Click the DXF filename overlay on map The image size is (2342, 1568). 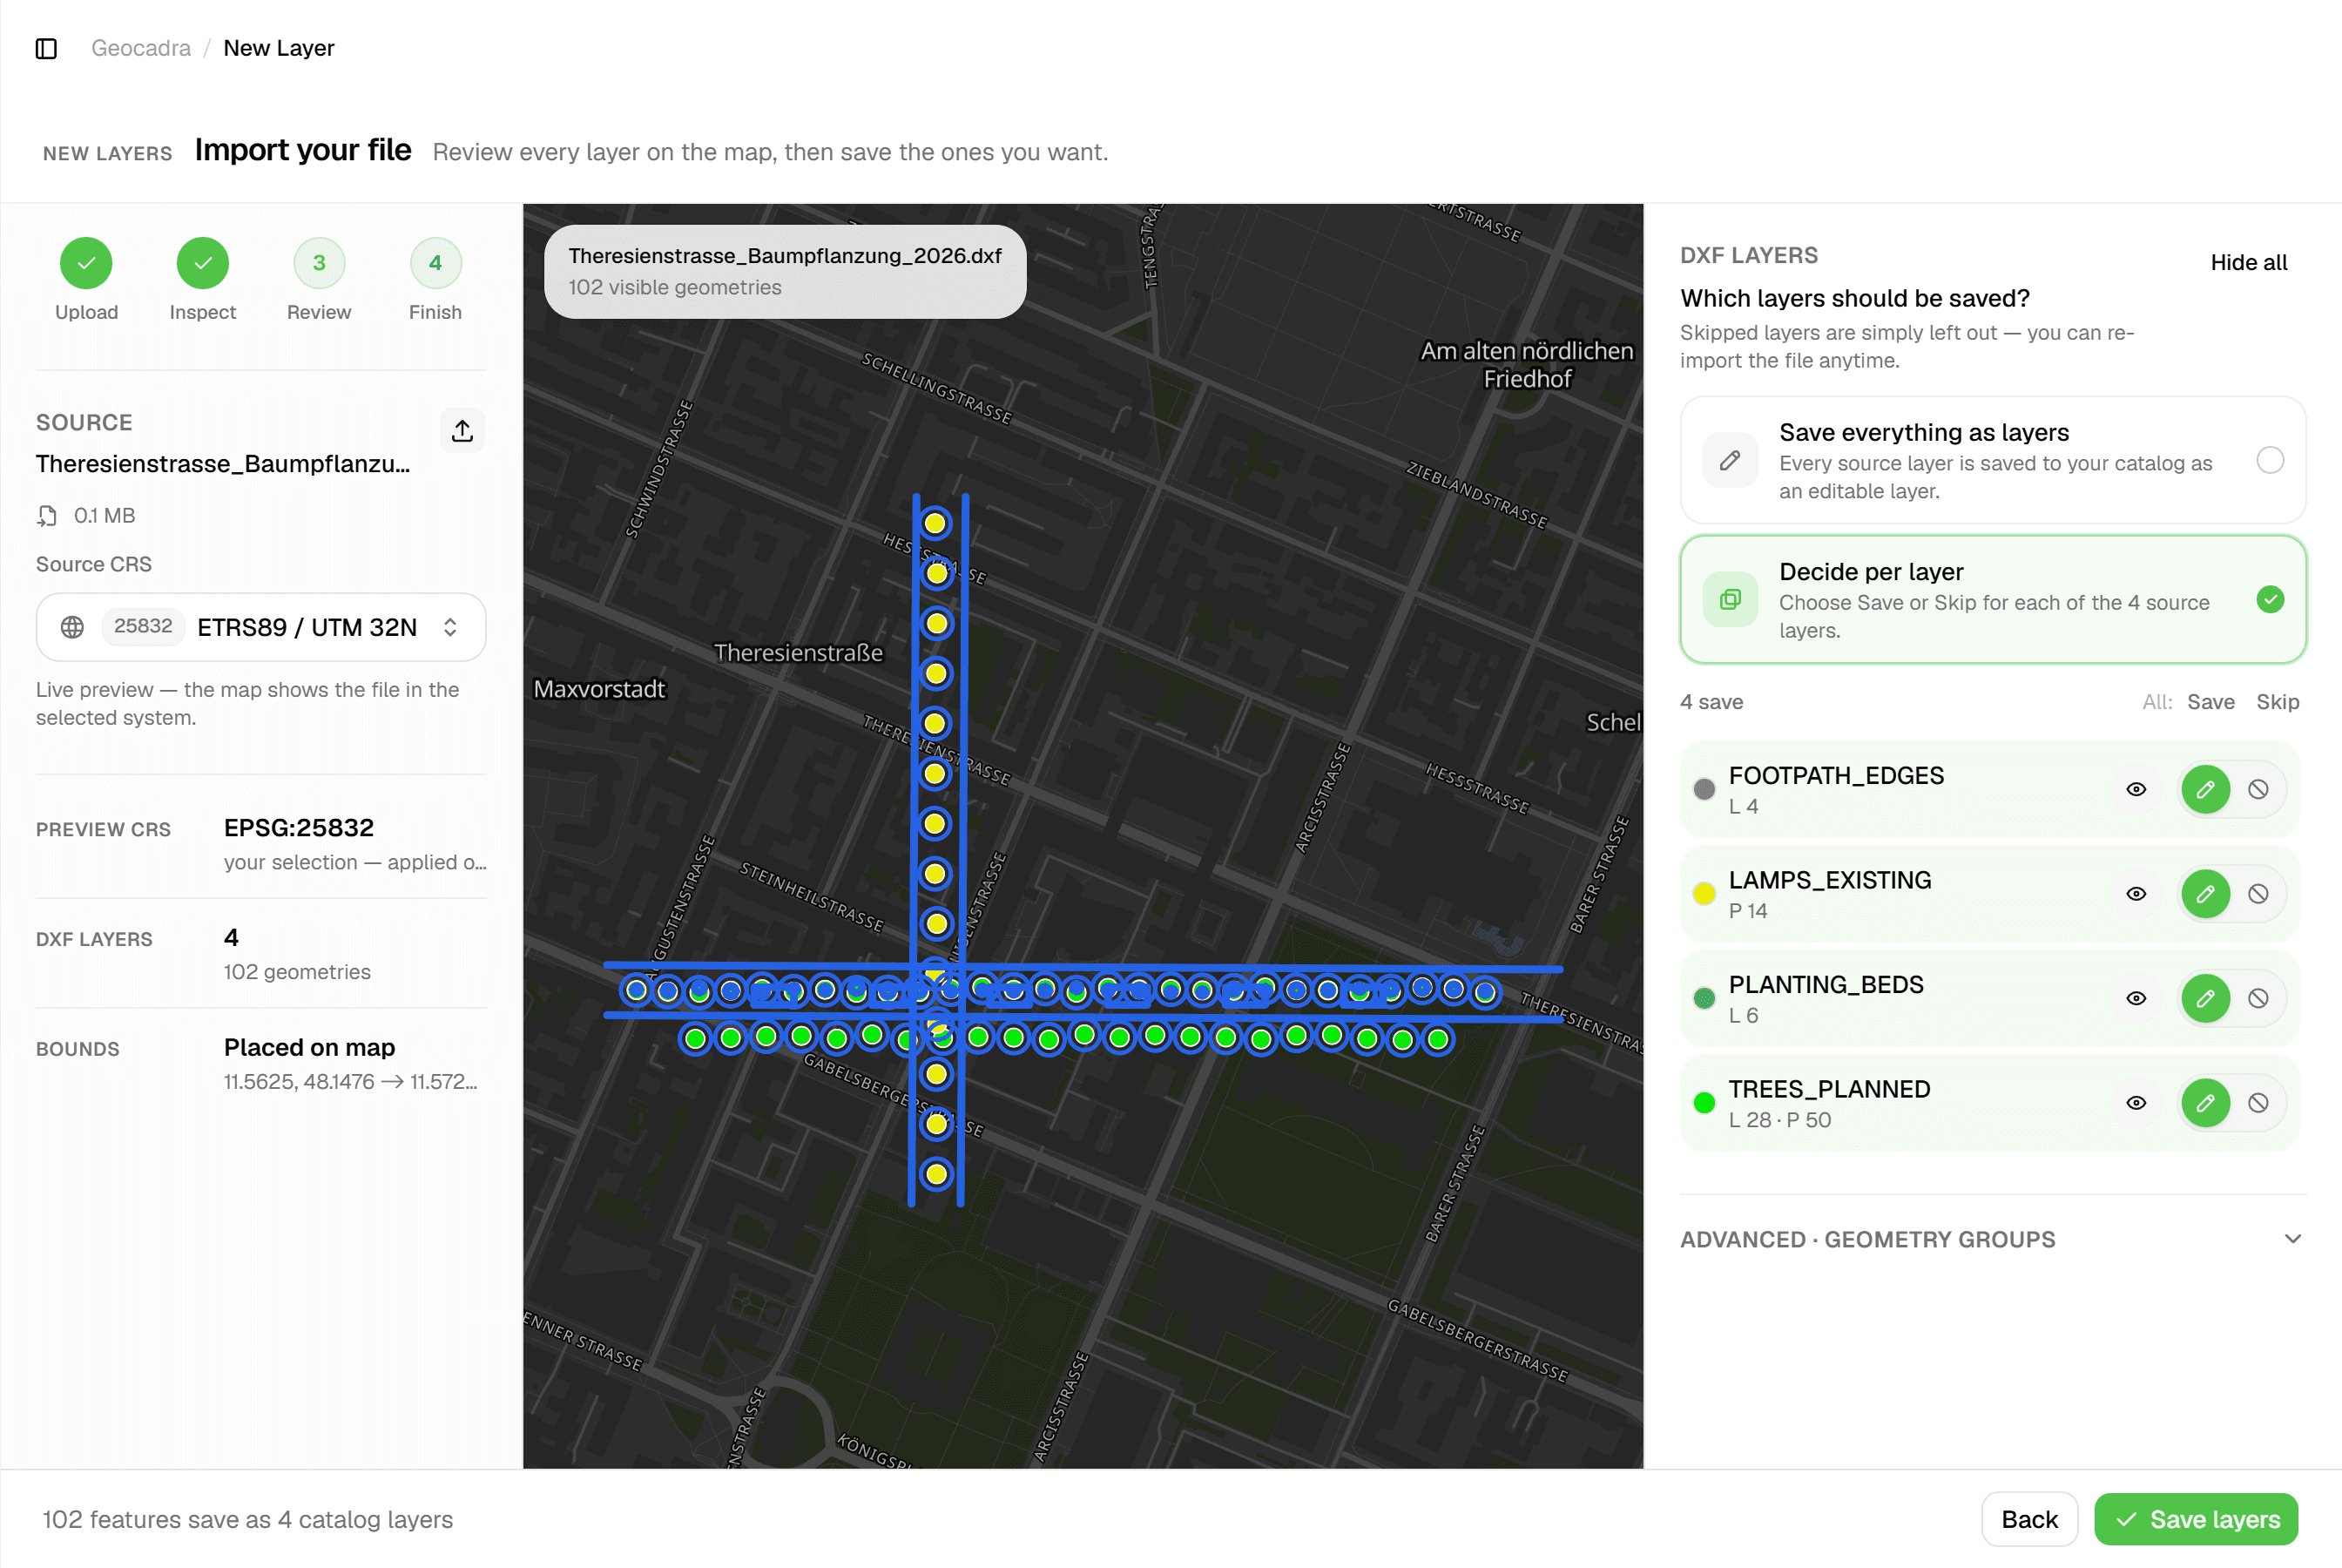pos(785,271)
